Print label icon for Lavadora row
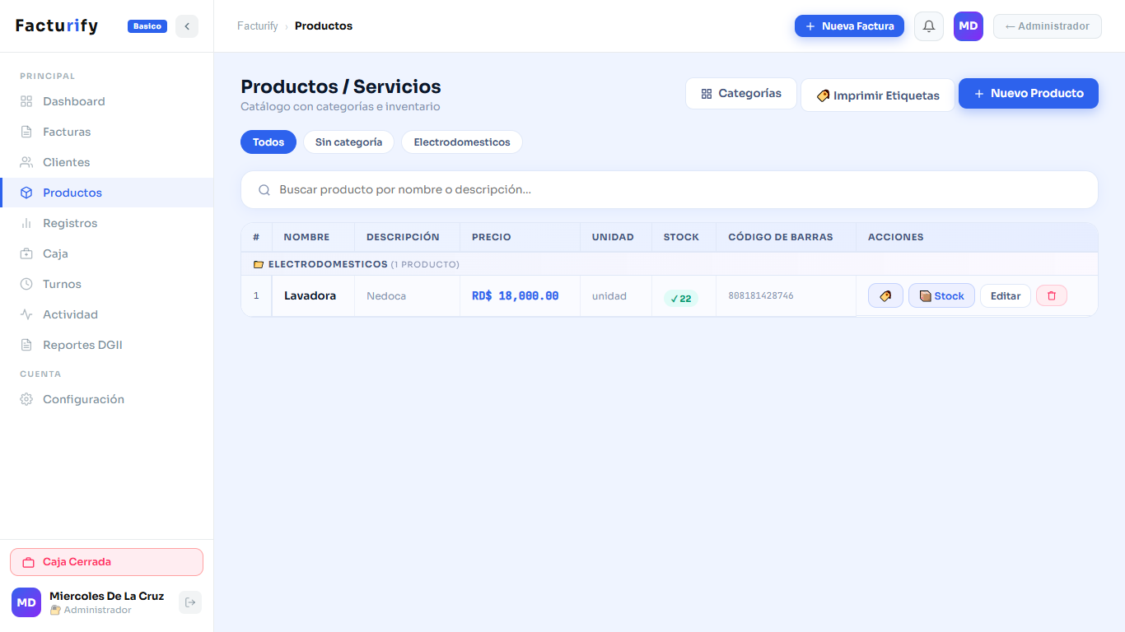Viewport: 1125px width, 632px height. (x=885, y=295)
